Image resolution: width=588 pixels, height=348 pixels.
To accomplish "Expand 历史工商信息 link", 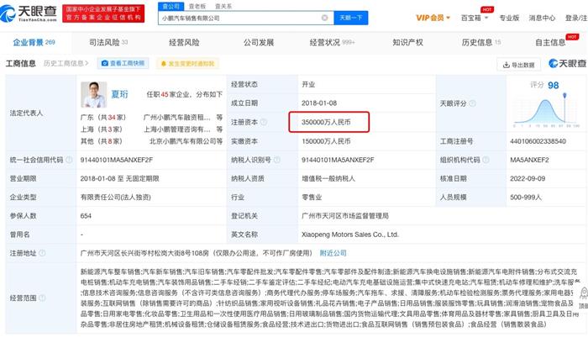I will [66, 63].
